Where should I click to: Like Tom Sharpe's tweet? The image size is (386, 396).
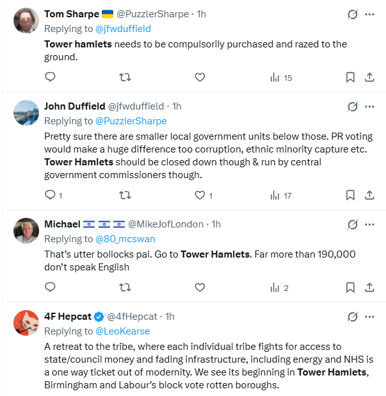pos(200,78)
